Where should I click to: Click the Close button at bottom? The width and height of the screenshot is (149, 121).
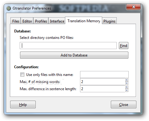click(x=123, y=105)
